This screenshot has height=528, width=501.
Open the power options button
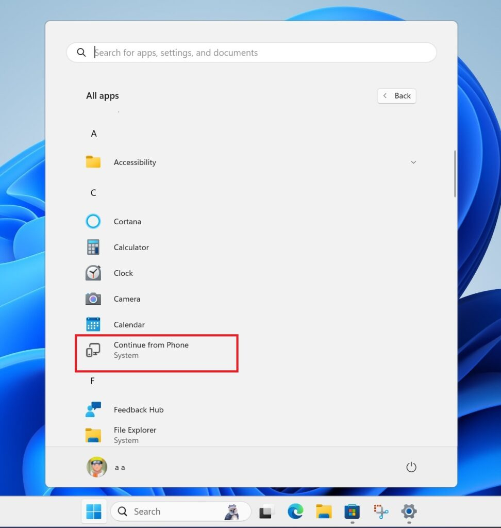pos(411,467)
